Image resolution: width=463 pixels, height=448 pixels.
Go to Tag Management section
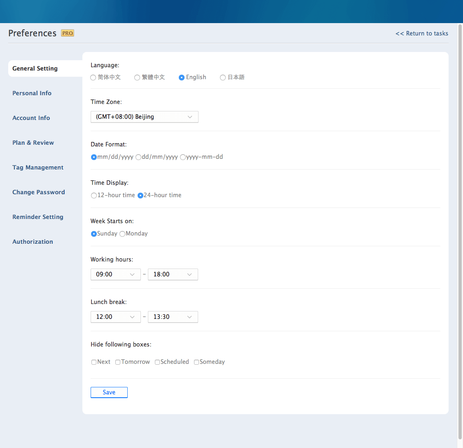38,167
